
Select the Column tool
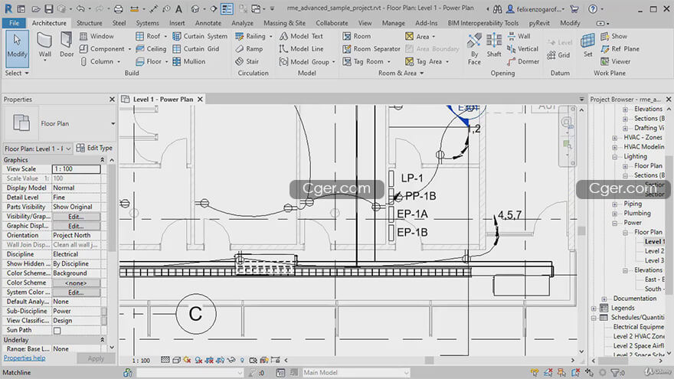[x=97, y=61]
